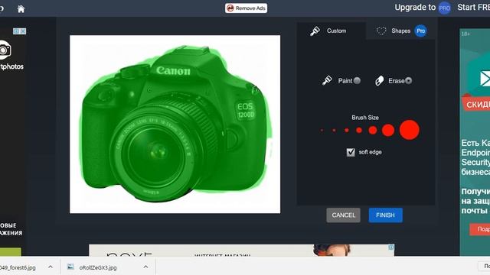Choose the Erase radio button

coord(408,81)
